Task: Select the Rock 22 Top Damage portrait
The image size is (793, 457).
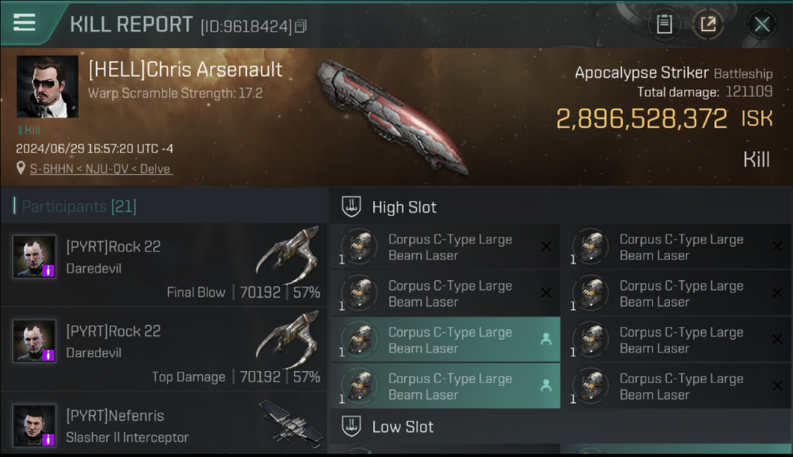Action: 34,341
